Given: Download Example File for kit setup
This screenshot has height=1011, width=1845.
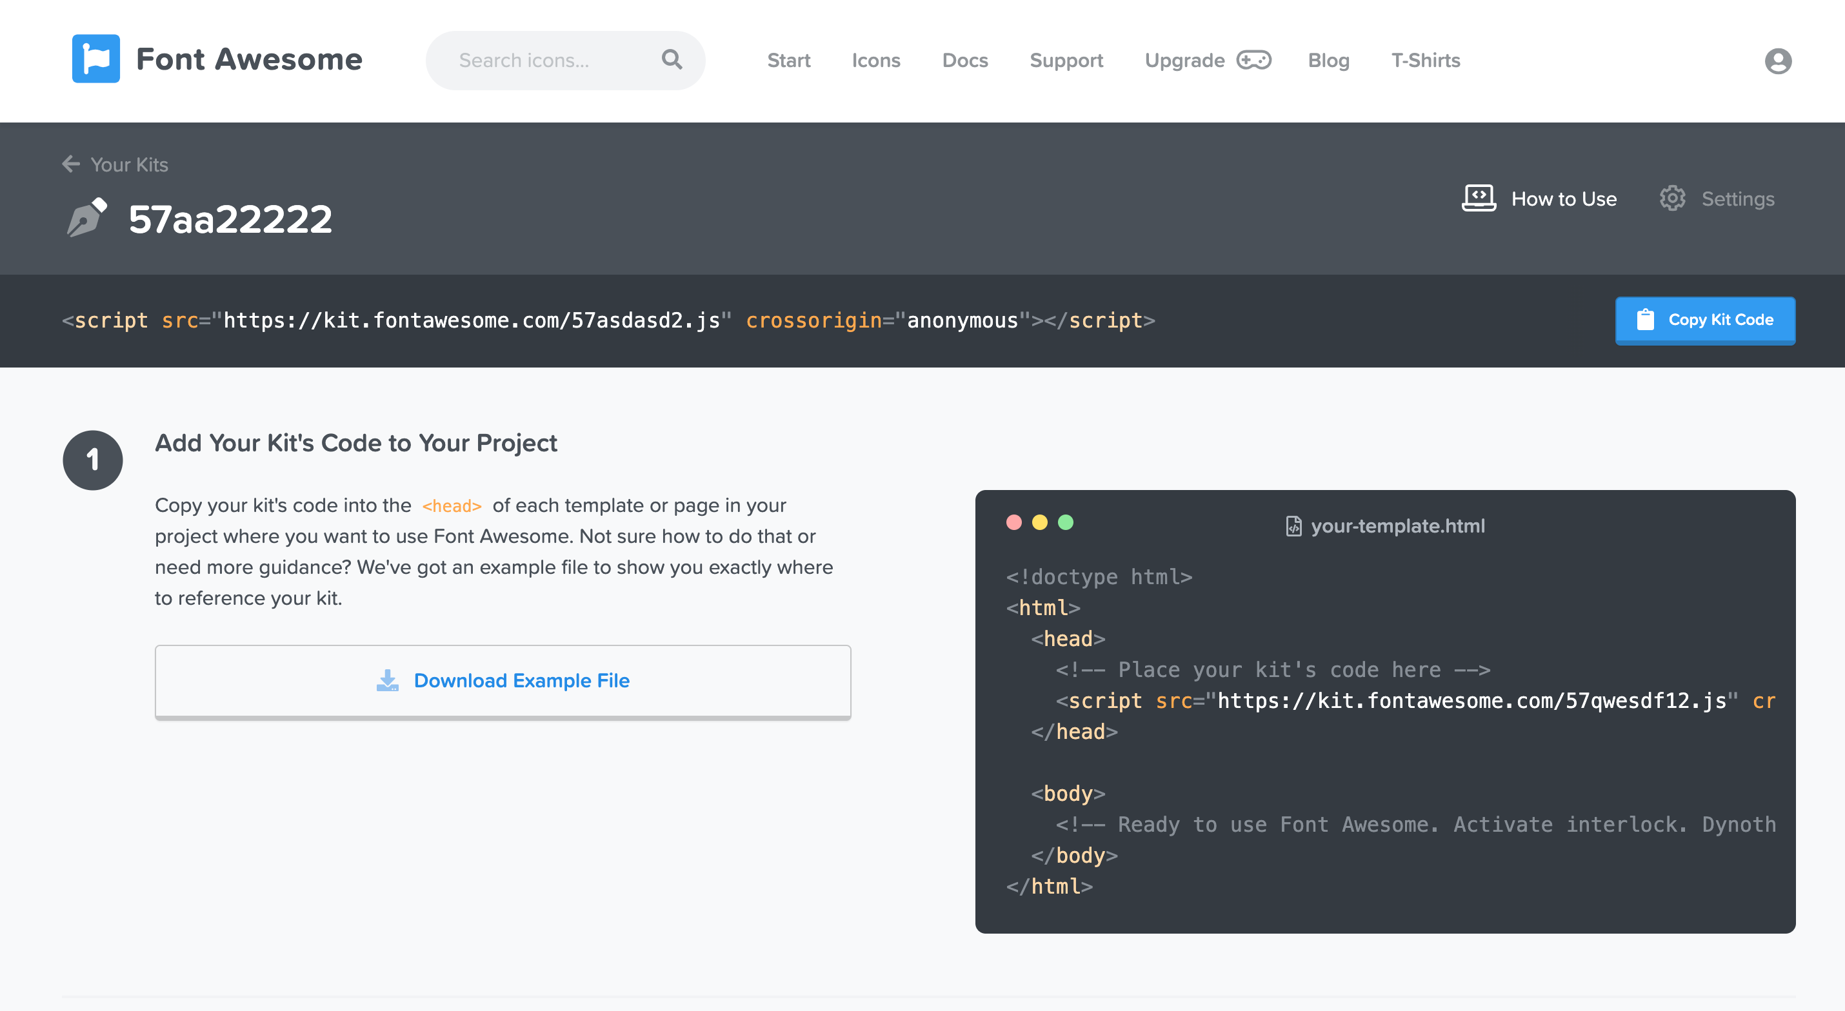Looking at the screenshot, I should click(x=503, y=680).
